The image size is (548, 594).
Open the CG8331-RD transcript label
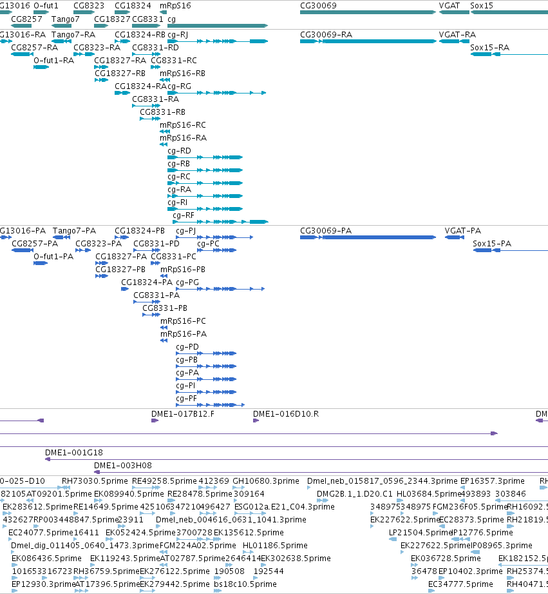pyautogui.click(x=155, y=48)
